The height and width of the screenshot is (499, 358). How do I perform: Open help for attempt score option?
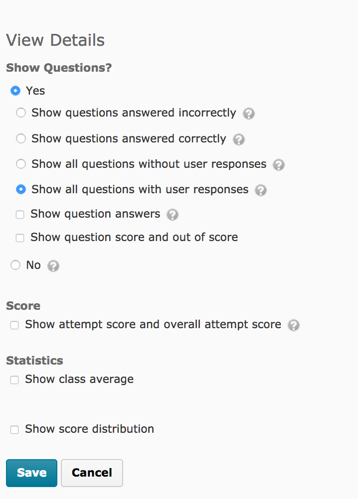(294, 325)
